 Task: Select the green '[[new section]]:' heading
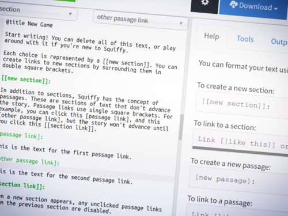[x=26, y=79]
